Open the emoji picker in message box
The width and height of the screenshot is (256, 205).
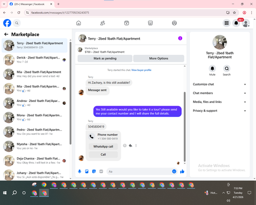pyautogui.click(x=174, y=171)
